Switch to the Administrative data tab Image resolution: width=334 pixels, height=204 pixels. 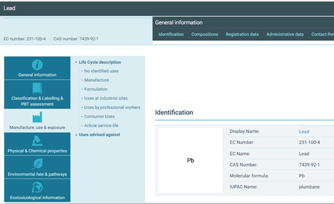click(285, 34)
